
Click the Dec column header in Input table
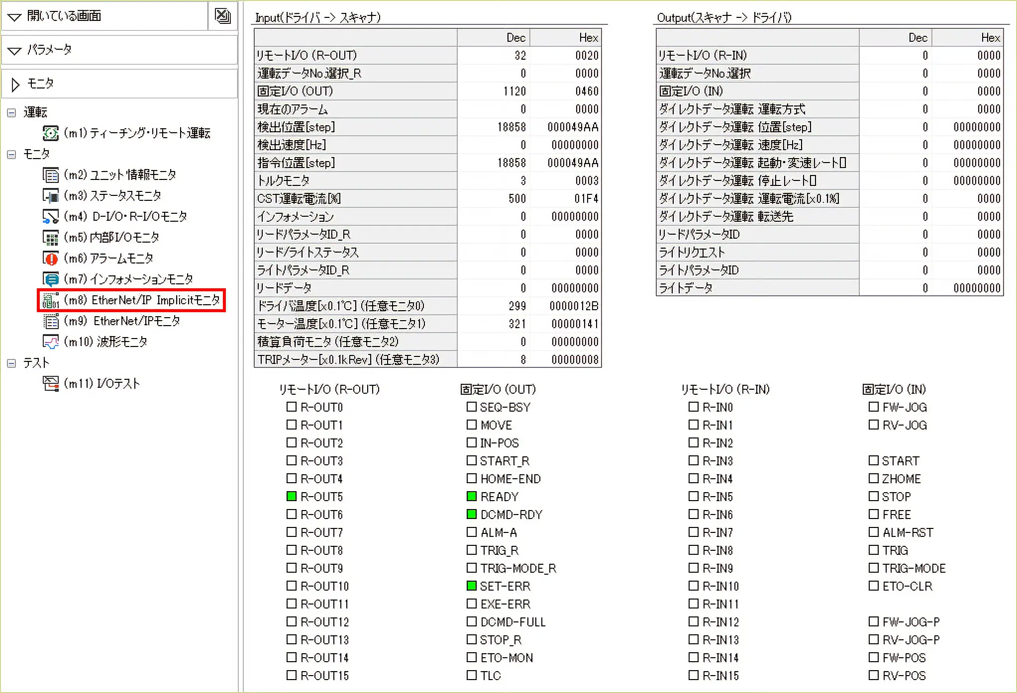[x=493, y=38]
